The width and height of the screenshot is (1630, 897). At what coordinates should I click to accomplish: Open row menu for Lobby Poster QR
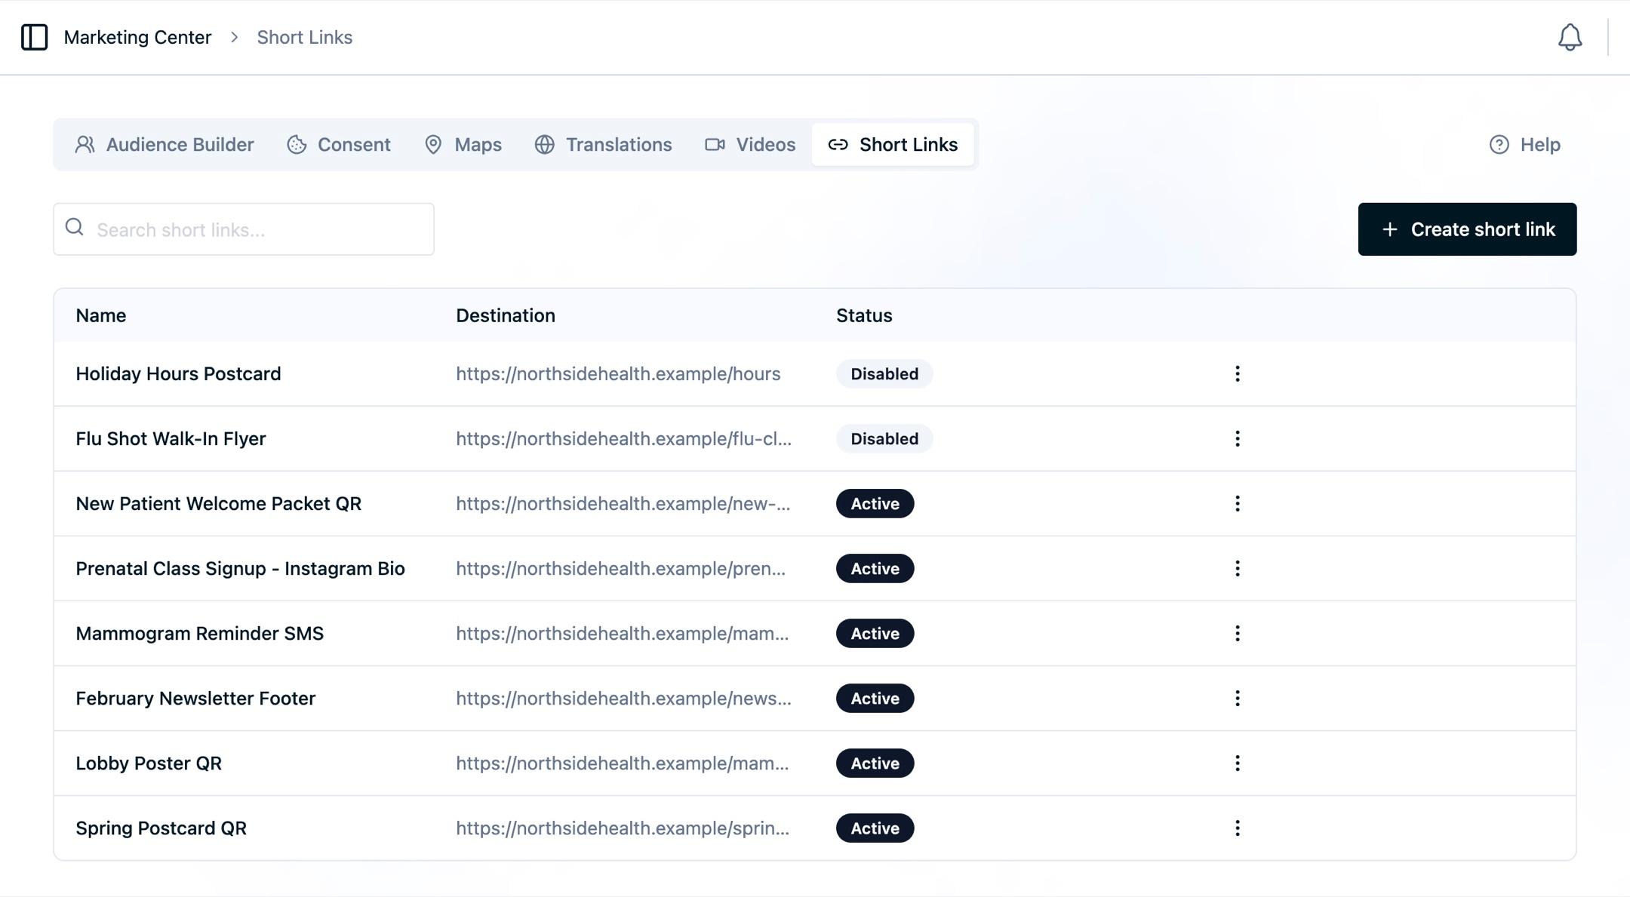pos(1237,763)
